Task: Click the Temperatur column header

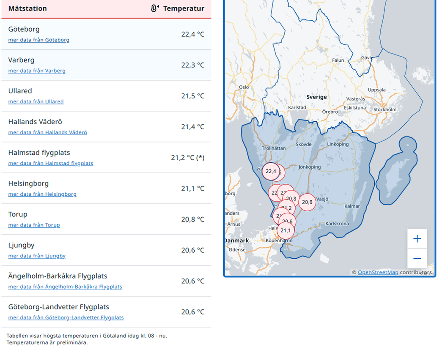Action: click(x=184, y=8)
